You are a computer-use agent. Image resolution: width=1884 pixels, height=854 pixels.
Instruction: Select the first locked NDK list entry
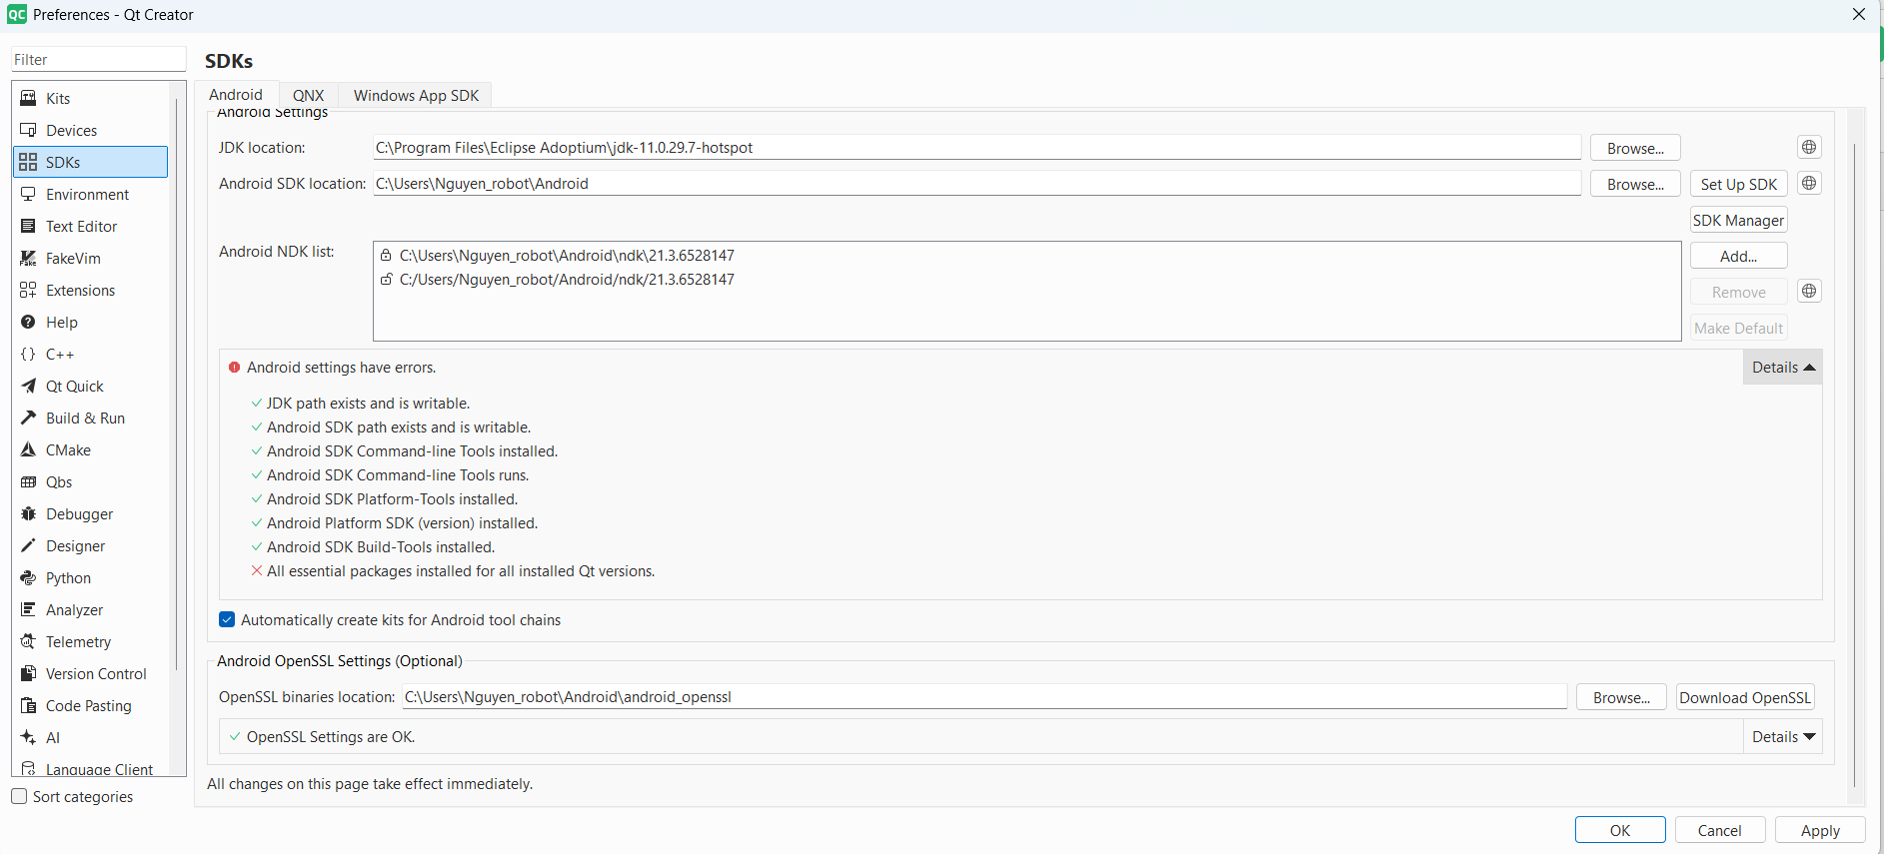tap(566, 256)
